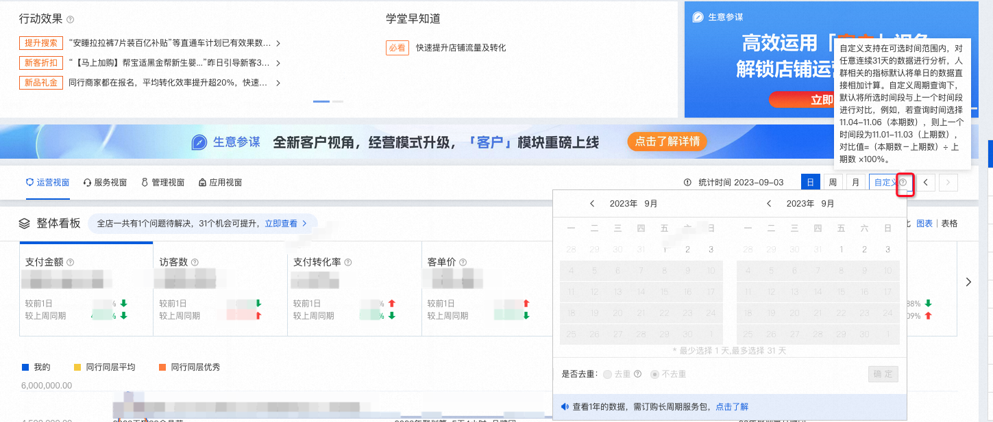Select the 支付金额 metric card
The image size is (993, 422).
(x=86, y=289)
